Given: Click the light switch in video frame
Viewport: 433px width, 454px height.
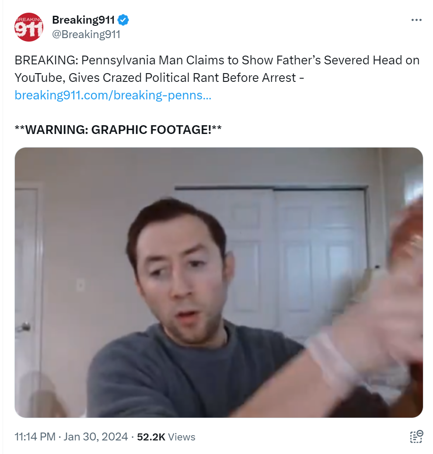Looking at the screenshot, I should (80, 285).
